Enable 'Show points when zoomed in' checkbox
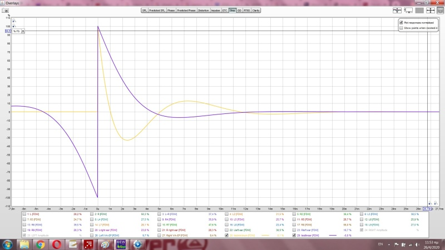This screenshot has height=250, width=445. (402, 27)
